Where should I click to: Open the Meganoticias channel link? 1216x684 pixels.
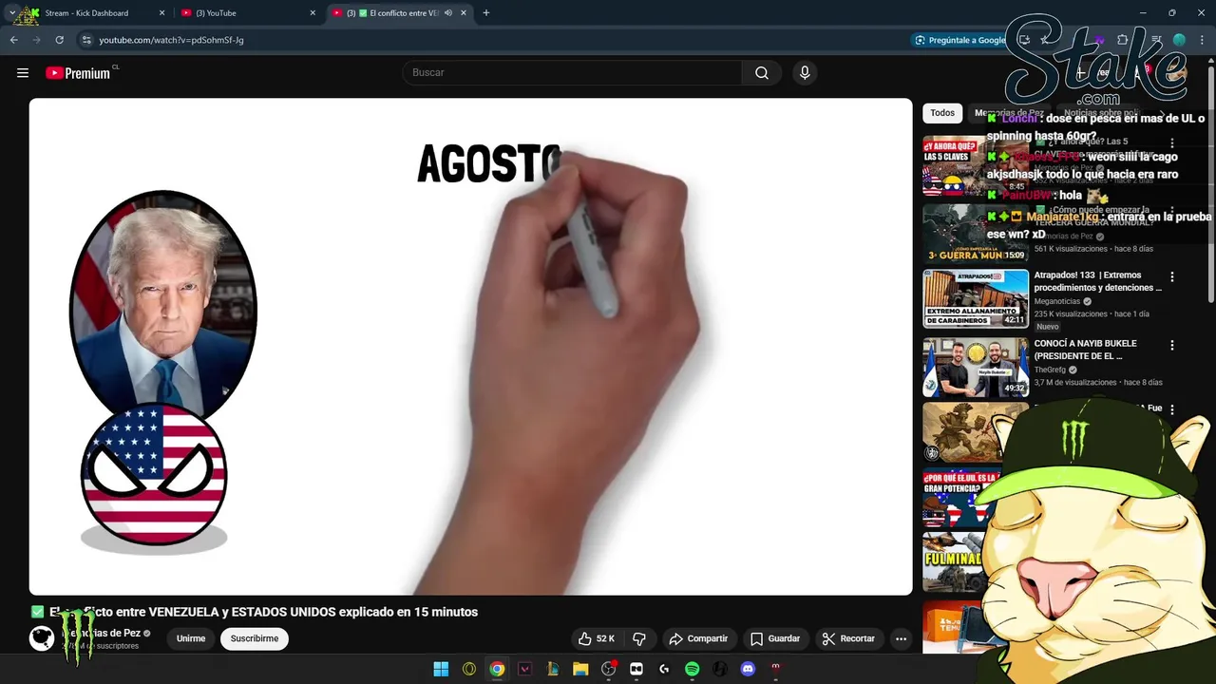coord(1057,301)
